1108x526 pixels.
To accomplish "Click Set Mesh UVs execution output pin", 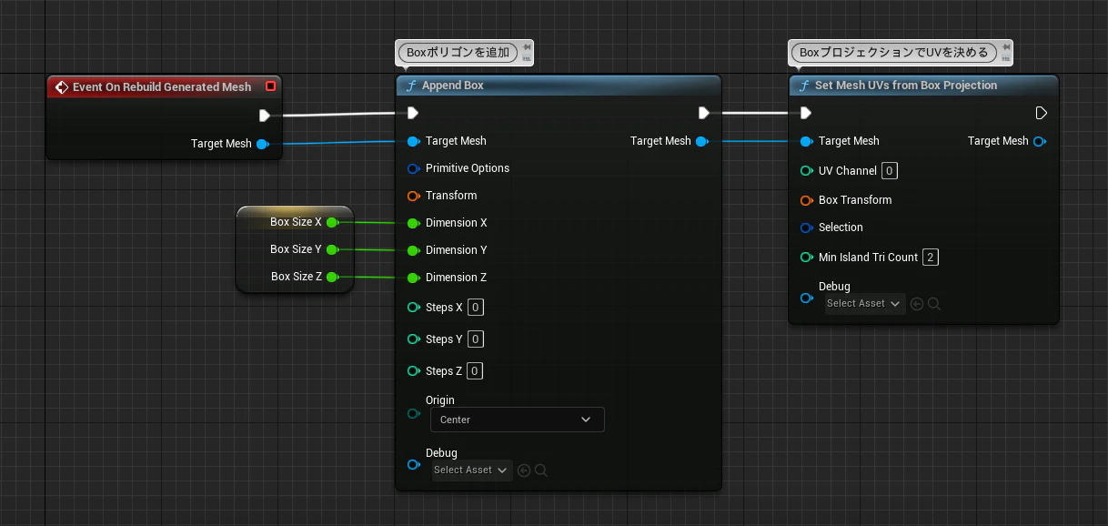I will pyautogui.click(x=1042, y=113).
